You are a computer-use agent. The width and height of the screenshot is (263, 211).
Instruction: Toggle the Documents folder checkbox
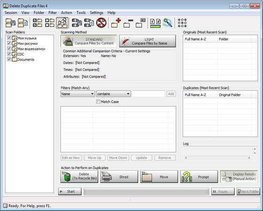(x=9, y=59)
